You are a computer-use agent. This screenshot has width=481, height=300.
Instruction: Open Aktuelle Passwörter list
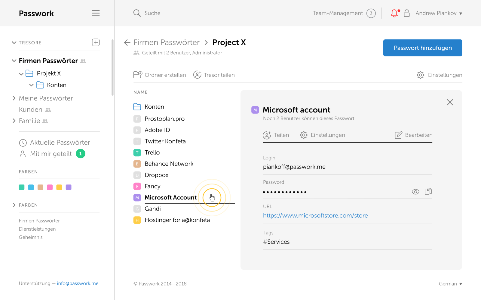coord(60,143)
